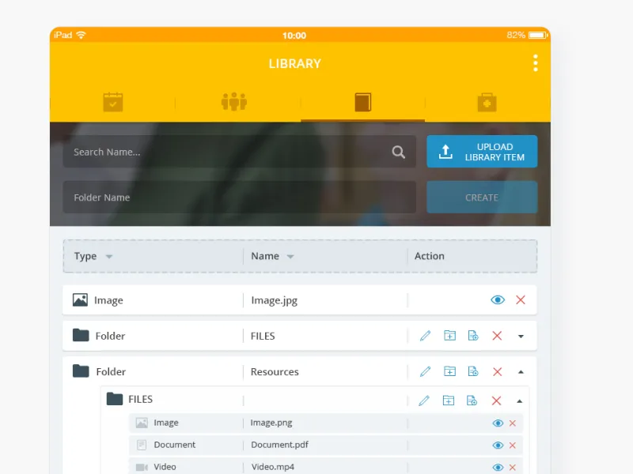Click the Image.png thumbnail icon
This screenshot has height=474, width=633.
point(142,423)
